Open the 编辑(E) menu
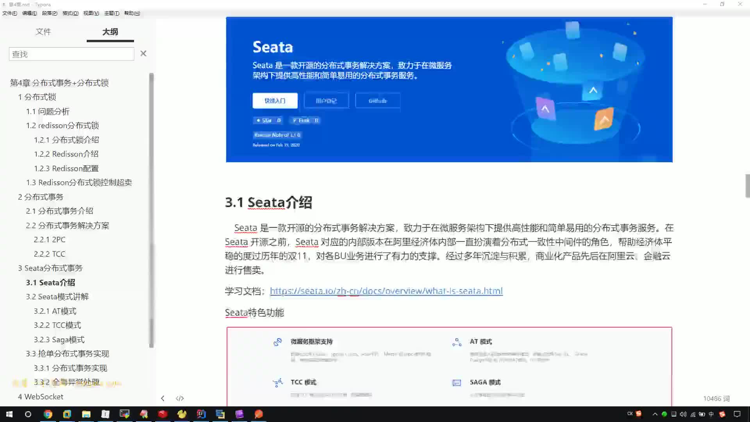This screenshot has height=422, width=750. tap(30, 13)
